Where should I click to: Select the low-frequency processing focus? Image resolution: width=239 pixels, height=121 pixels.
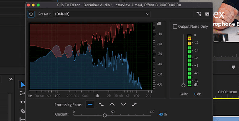[x=101, y=104]
